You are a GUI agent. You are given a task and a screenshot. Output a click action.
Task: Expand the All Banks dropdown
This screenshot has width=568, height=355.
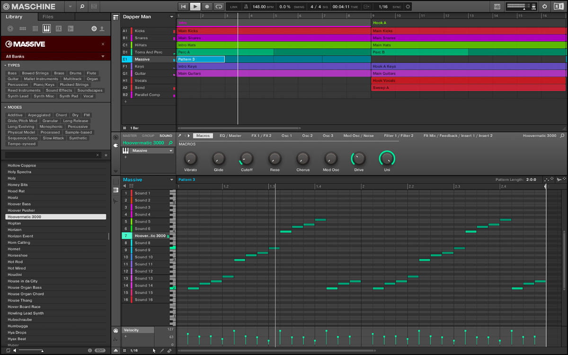(103, 56)
